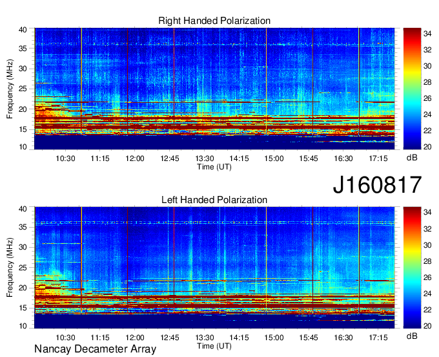Click the 22 value on Right Handed colorbar

(427, 131)
